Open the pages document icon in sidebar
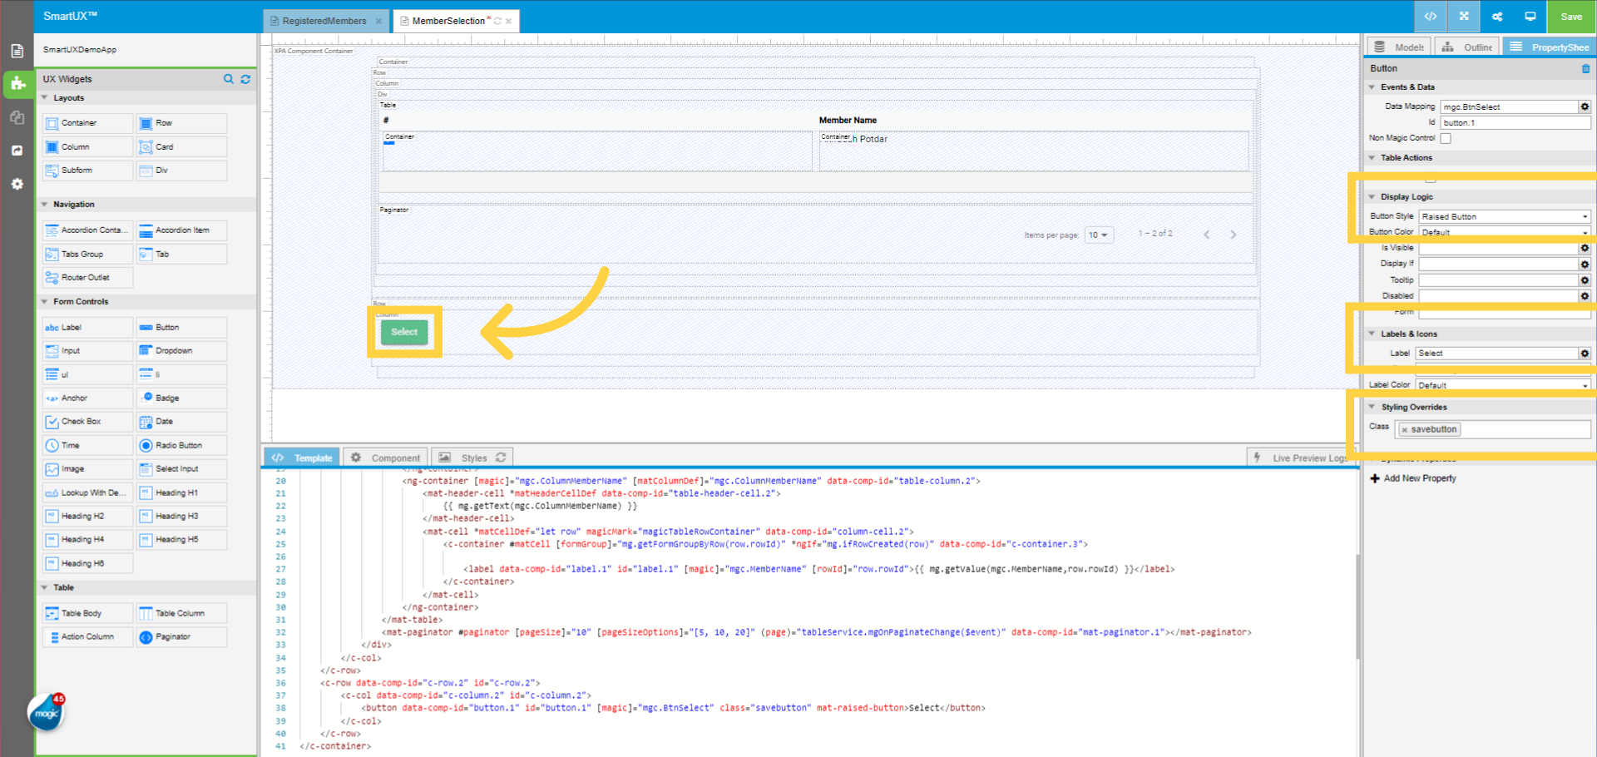Image resolution: width=1597 pixels, height=757 pixels. [17, 51]
